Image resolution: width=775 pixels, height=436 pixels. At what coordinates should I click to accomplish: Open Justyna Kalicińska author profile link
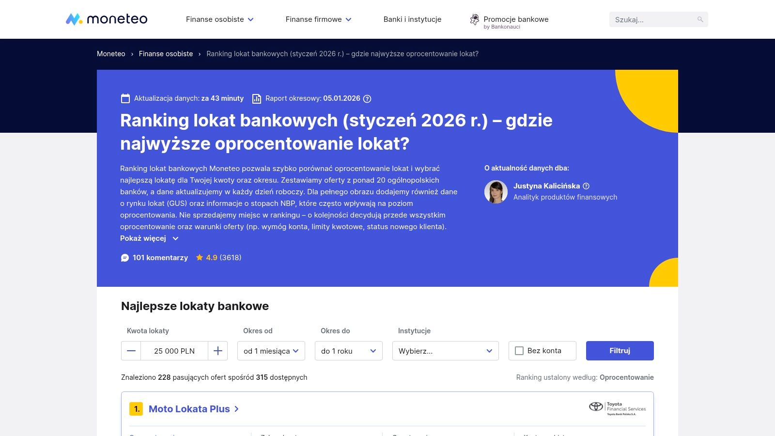click(546, 186)
